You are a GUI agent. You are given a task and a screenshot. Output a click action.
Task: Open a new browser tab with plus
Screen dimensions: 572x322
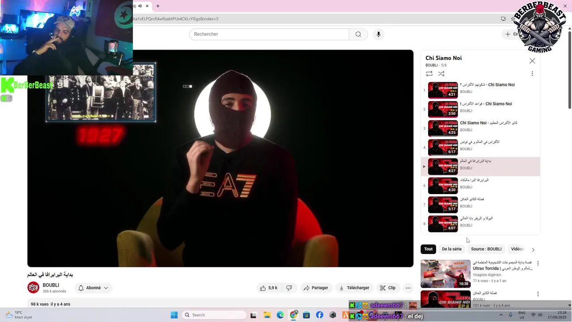point(158,6)
